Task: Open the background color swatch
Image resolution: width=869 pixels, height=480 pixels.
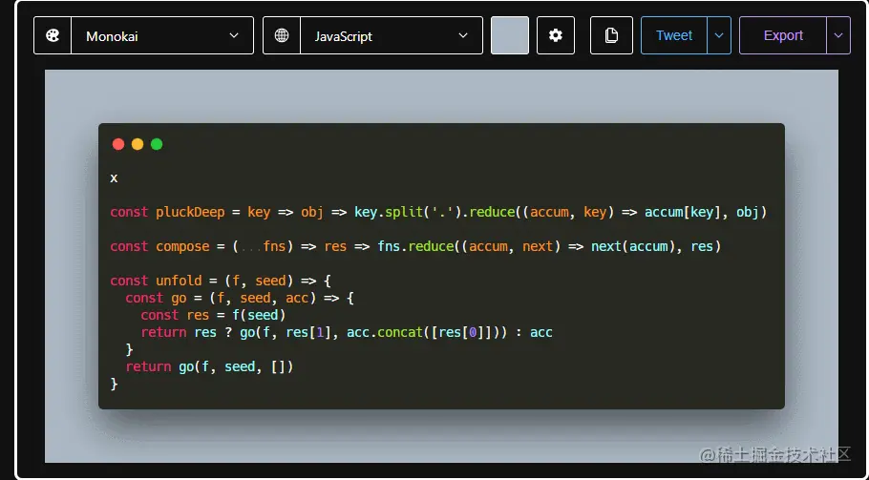Action: pos(510,35)
